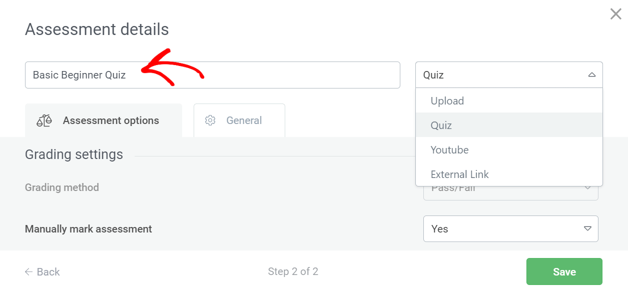Click the Grading settings section heading

point(74,154)
